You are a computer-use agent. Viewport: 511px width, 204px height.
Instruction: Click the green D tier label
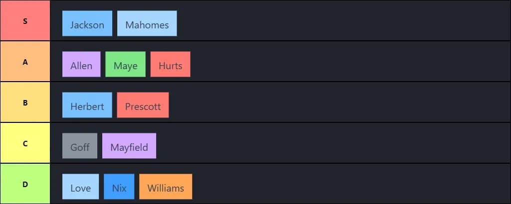25,184
